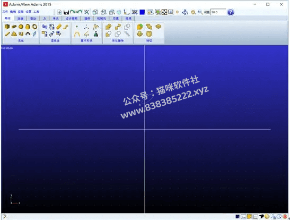Select the Link body tool
The height and width of the screenshot is (220, 290).
click(7, 34)
